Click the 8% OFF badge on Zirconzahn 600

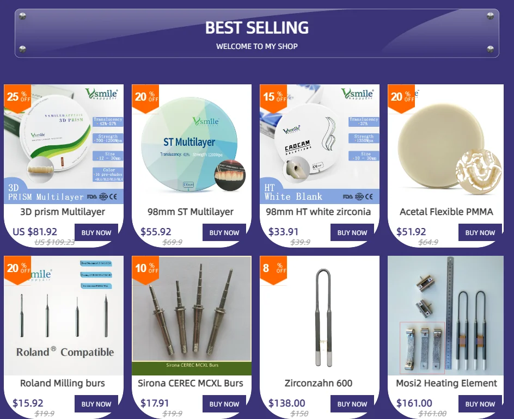pyautogui.click(x=273, y=269)
